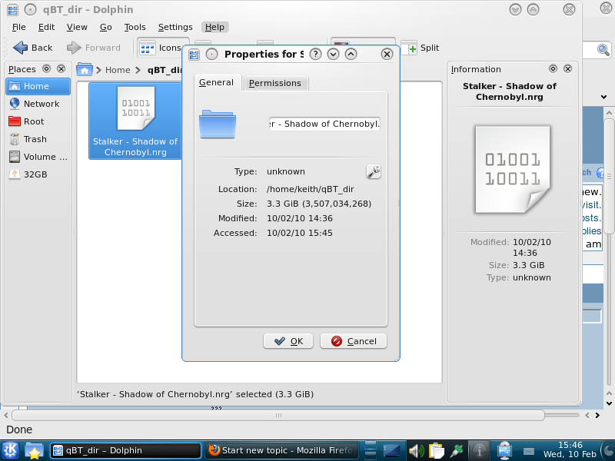Screen dimensions: 615x461
Task: Toggle Split view in the toolbar
Action: pos(421,48)
